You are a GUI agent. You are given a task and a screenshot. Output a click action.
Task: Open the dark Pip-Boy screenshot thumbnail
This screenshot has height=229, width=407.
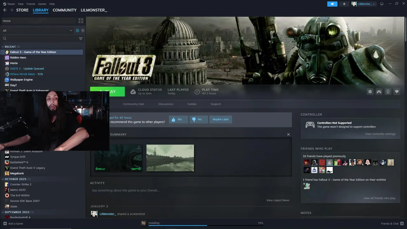118,158
